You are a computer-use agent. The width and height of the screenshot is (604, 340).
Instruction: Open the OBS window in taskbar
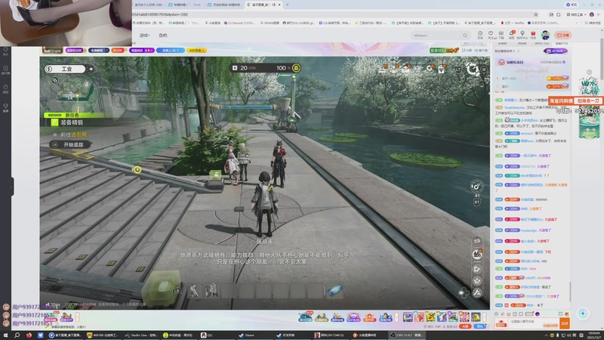coord(406,335)
